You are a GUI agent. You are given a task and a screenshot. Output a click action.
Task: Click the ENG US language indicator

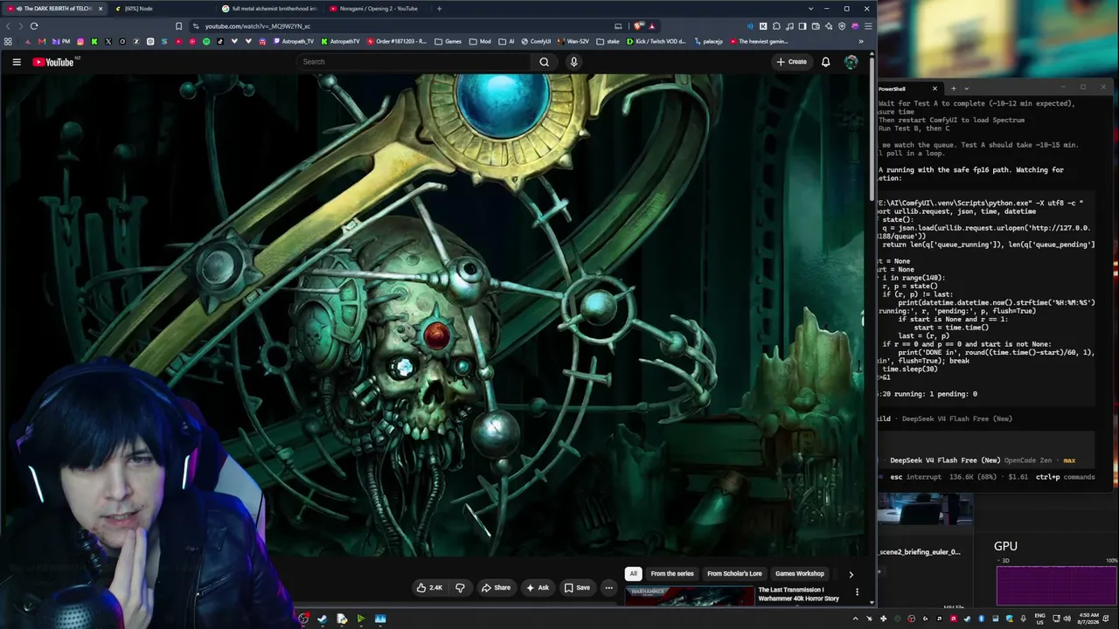pos(1039,619)
